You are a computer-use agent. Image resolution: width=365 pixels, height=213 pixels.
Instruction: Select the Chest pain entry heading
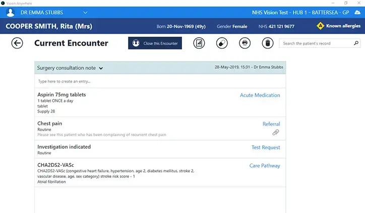tap(49, 124)
